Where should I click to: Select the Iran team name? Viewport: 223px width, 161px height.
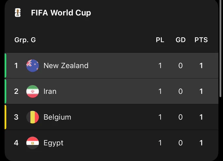click(50, 91)
